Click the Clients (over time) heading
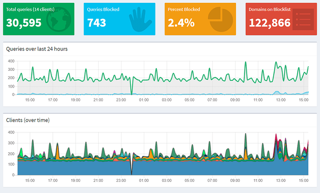This screenshot has width=320, height=193. click(x=28, y=120)
